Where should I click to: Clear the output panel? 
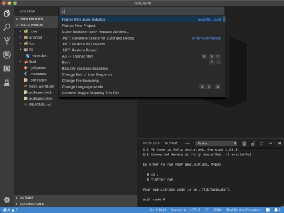point(244,143)
